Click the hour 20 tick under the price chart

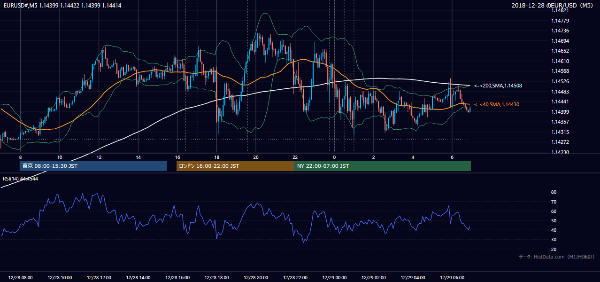[x=256, y=157]
